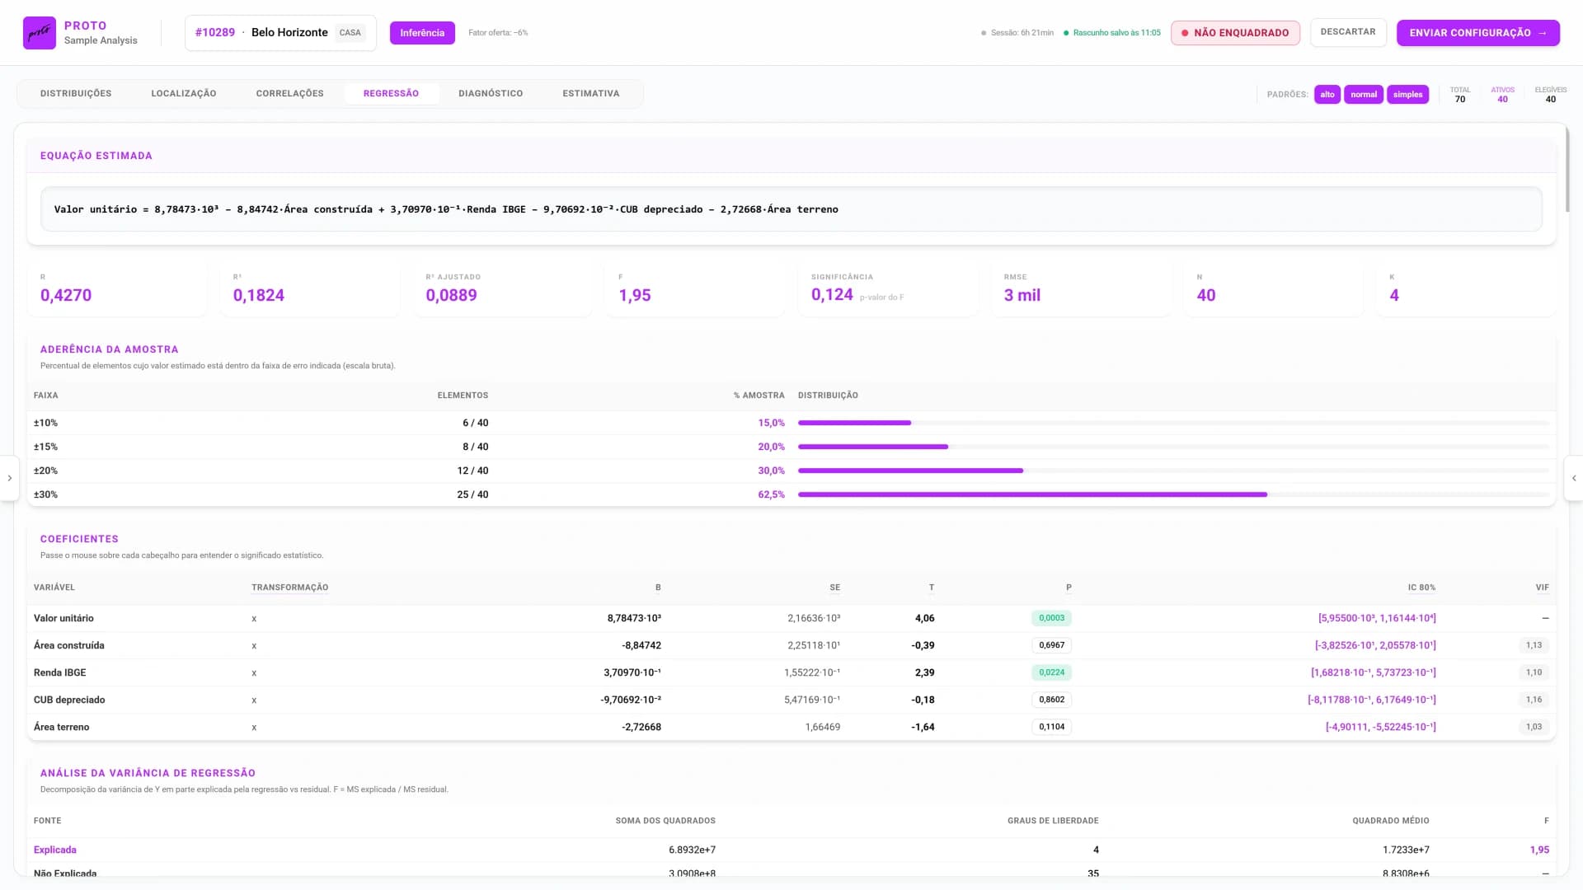Screen dimensions: 1583x890
Task: Click the RMSE value 3 mil
Action: tap(1022, 295)
